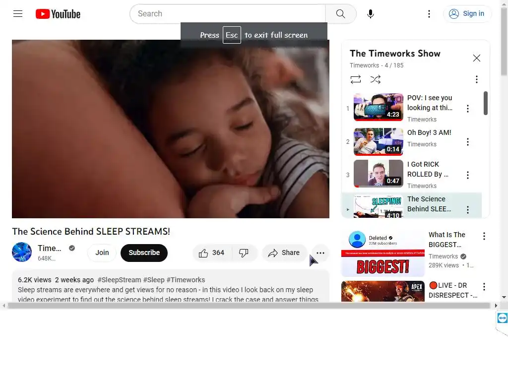
Task: Click Timeworks name under 'What Is The BIGGEST'
Action: click(x=443, y=256)
